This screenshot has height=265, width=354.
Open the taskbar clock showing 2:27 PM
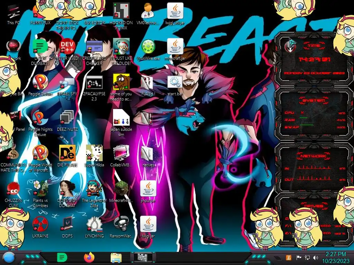(x=335, y=257)
